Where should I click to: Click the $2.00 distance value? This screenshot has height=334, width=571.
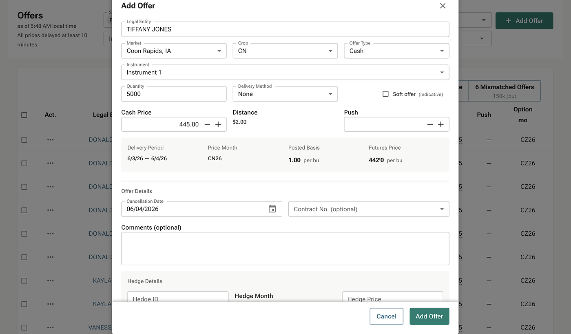(239, 122)
